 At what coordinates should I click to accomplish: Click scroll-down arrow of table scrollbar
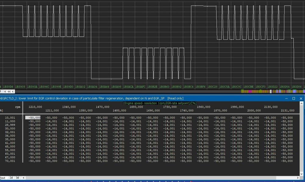pos(302,174)
